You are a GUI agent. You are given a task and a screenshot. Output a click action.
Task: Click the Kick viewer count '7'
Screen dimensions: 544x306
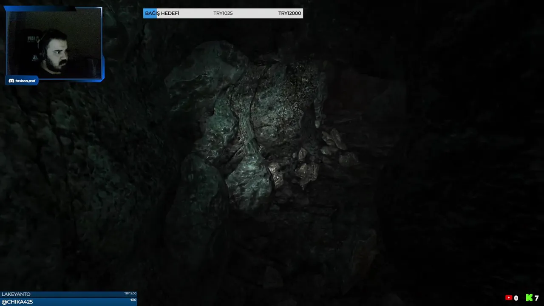(x=537, y=298)
